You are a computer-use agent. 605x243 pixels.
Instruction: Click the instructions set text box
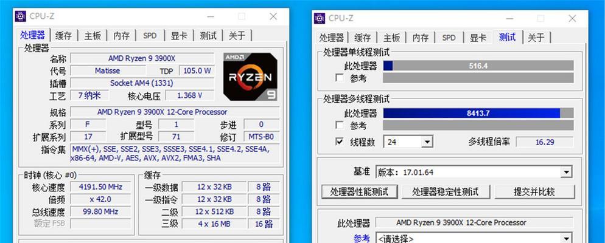coord(175,154)
